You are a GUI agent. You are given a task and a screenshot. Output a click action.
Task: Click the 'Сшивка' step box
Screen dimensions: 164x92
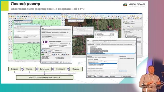pos(29,69)
